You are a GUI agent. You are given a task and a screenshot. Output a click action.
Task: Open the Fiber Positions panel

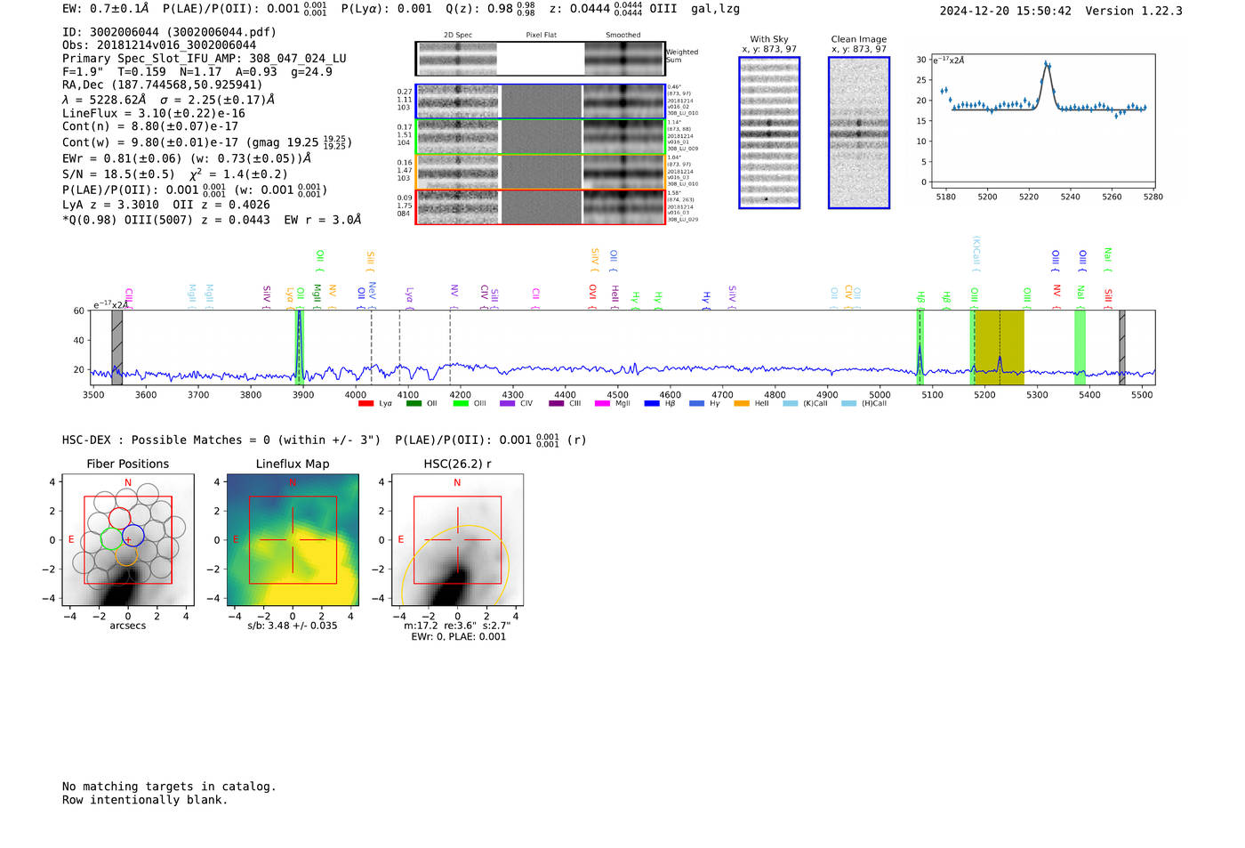[128, 540]
